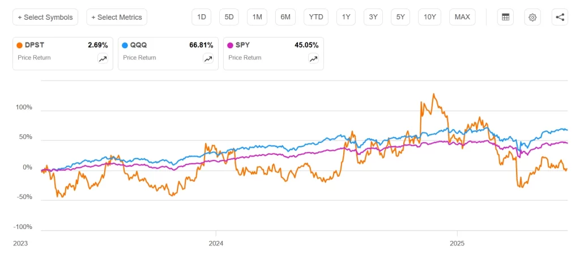Select the 5Y time range

(x=400, y=17)
